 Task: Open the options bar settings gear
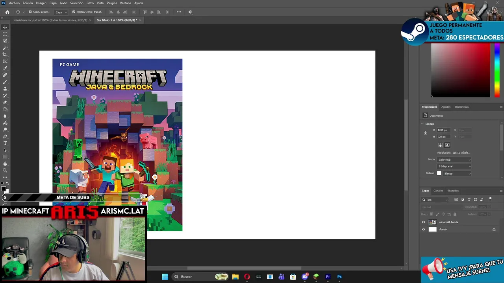click(190, 12)
